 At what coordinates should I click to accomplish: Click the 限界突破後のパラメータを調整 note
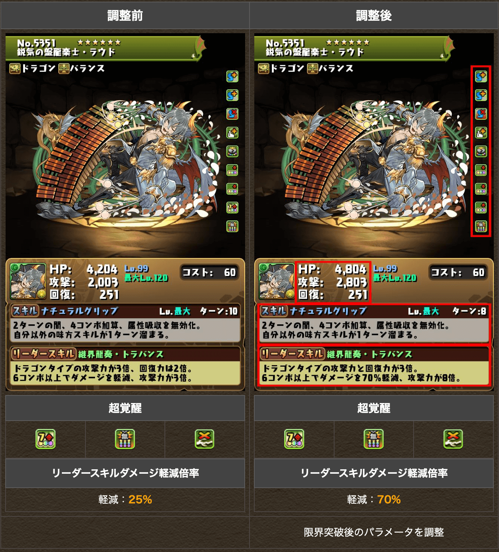click(374, 532)
